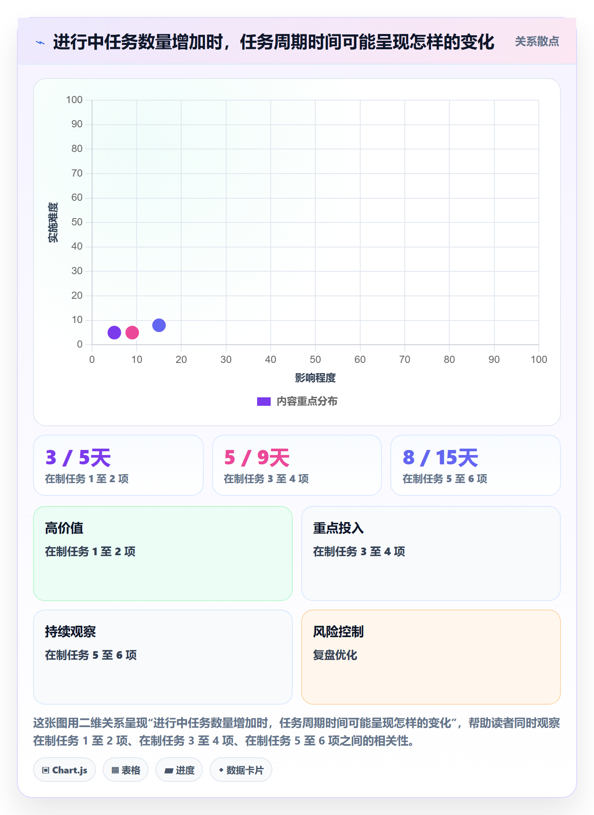
Task: Click the chart title starting with 进行中任务数量增加时
Action: point(274,42)
